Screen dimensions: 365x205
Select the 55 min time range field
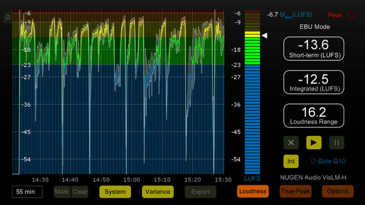pyautogui.click(x=27, y=192)
